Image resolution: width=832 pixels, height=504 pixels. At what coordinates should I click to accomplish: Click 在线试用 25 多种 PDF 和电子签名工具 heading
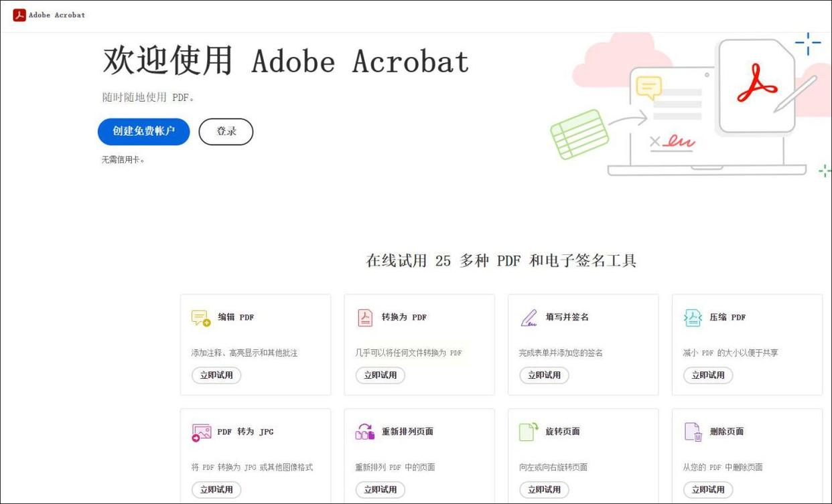click(501, 261)
